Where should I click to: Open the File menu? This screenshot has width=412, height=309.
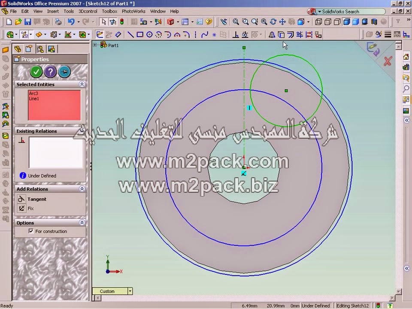13,11
